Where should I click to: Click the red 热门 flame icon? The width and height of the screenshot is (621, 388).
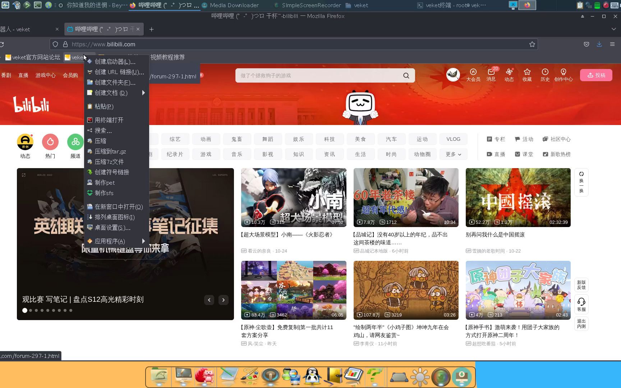point(50,142)
